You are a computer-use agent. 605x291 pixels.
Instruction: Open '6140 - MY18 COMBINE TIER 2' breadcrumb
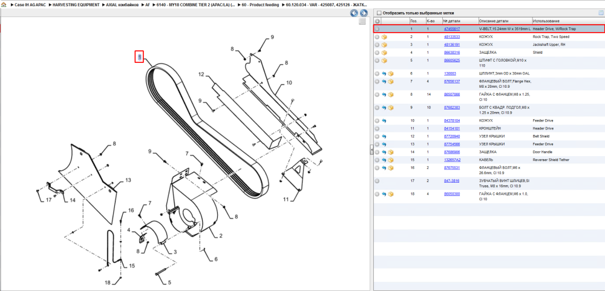196,5
